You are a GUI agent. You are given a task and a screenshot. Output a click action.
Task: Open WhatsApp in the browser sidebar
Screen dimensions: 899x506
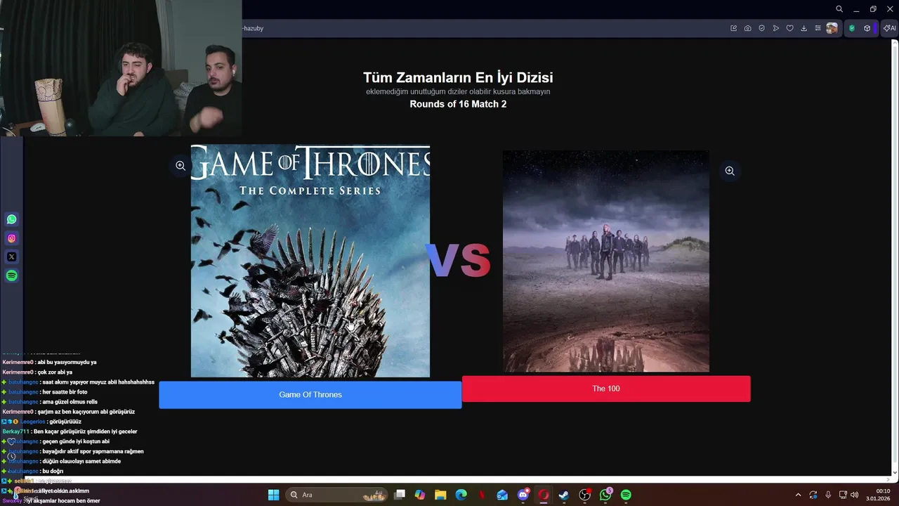[11, 219]
